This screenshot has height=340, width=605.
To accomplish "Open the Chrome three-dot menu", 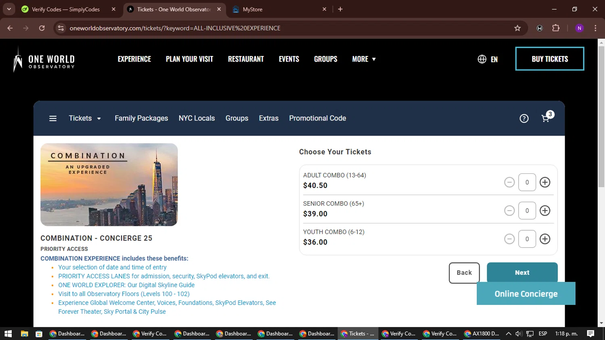I will pyautogui.click(x=595, y=28).
